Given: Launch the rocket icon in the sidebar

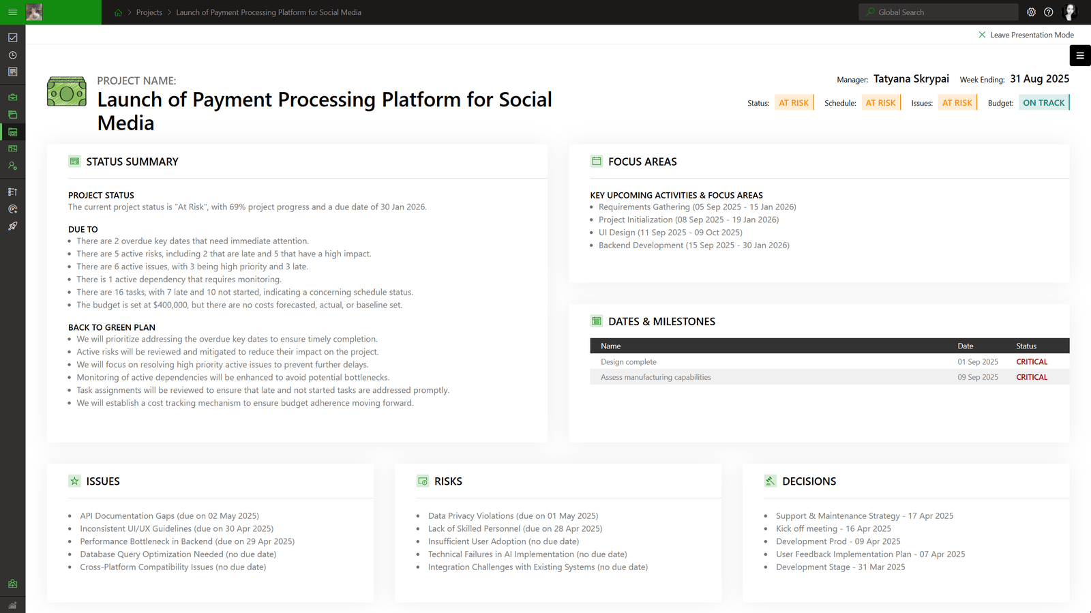Looking at the screenshot, I should 12,226.
